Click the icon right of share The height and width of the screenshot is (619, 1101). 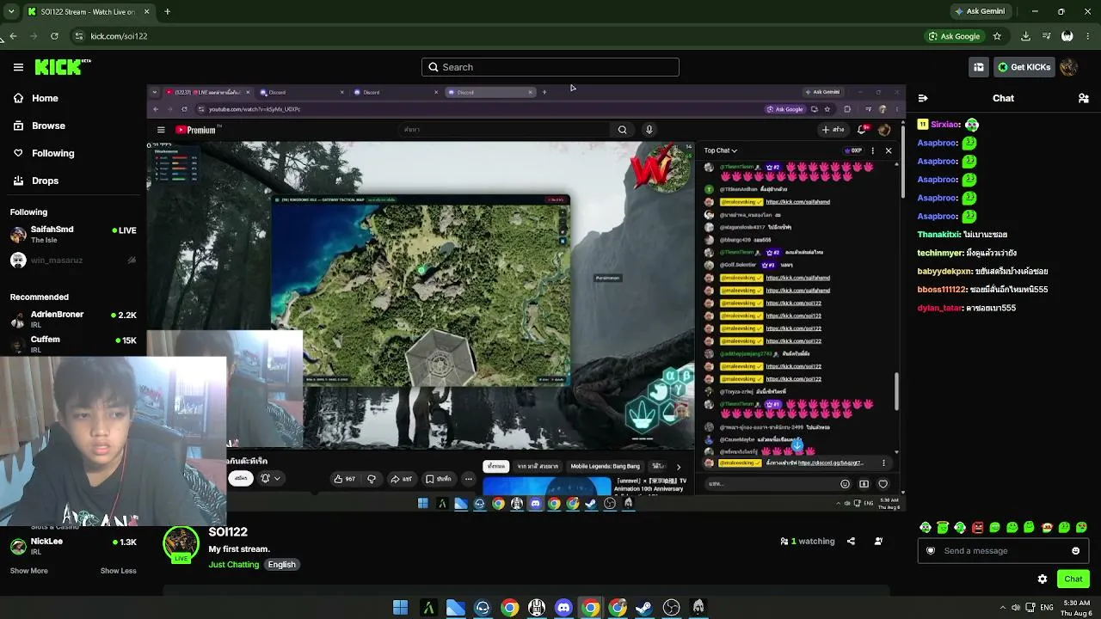point(878,542)
